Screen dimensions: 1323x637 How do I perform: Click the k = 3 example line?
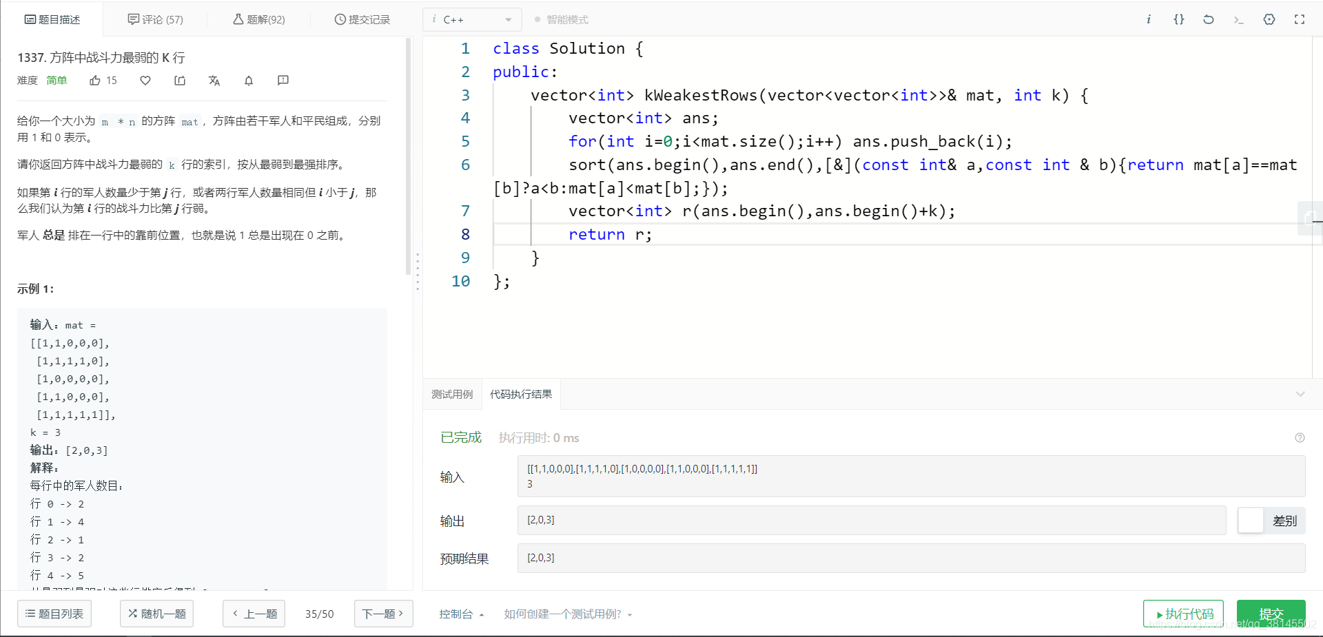[45, 432]
